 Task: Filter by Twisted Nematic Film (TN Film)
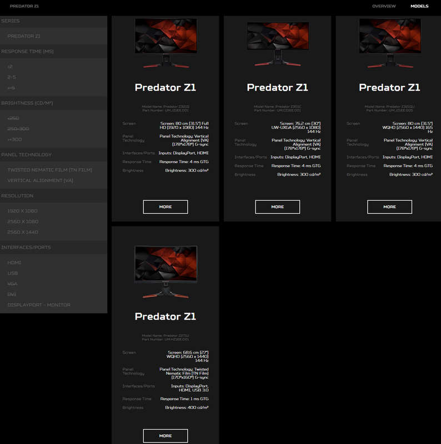[x=49, y=170]
